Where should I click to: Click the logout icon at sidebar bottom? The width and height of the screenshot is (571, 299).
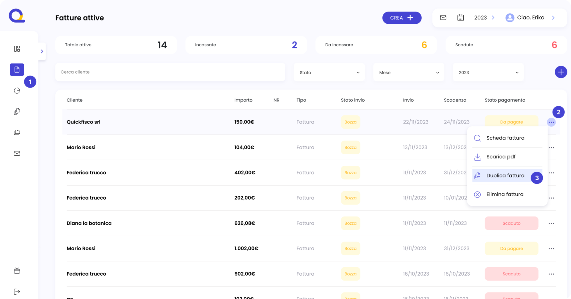tap(17, 292)
